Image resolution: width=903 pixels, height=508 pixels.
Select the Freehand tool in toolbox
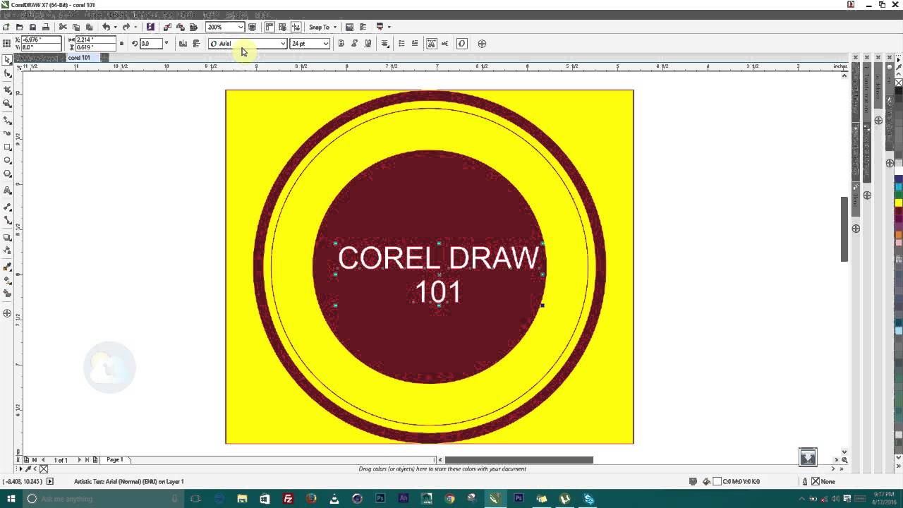click(x=8, y=120)
